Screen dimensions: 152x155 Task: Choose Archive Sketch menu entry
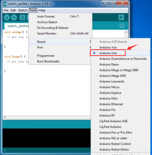click(60, 22)
